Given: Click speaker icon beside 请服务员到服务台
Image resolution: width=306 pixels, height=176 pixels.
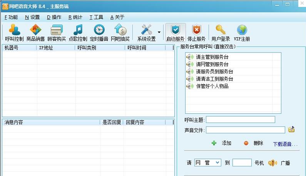Looking at the screenshot, I should coord(190,71).
